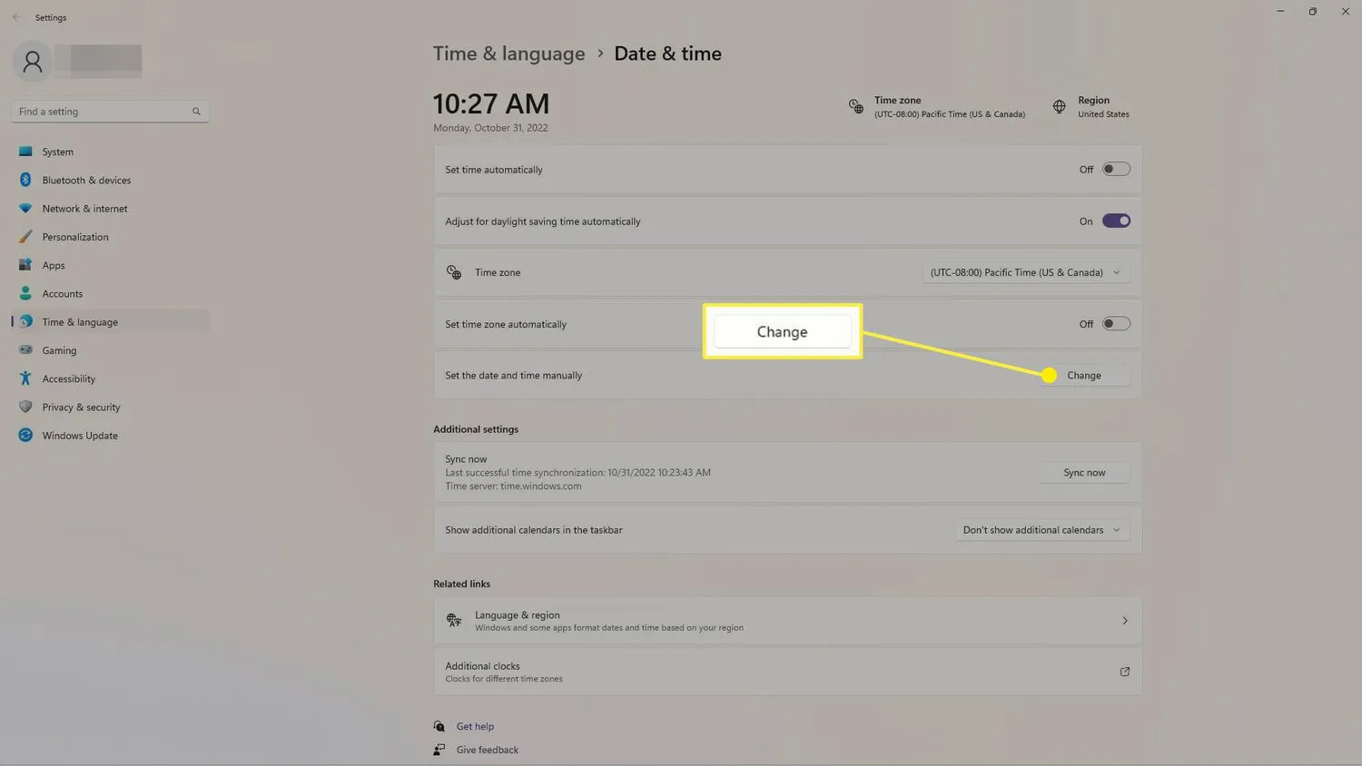
Task: Open System settings category
Action: point(111,152)
